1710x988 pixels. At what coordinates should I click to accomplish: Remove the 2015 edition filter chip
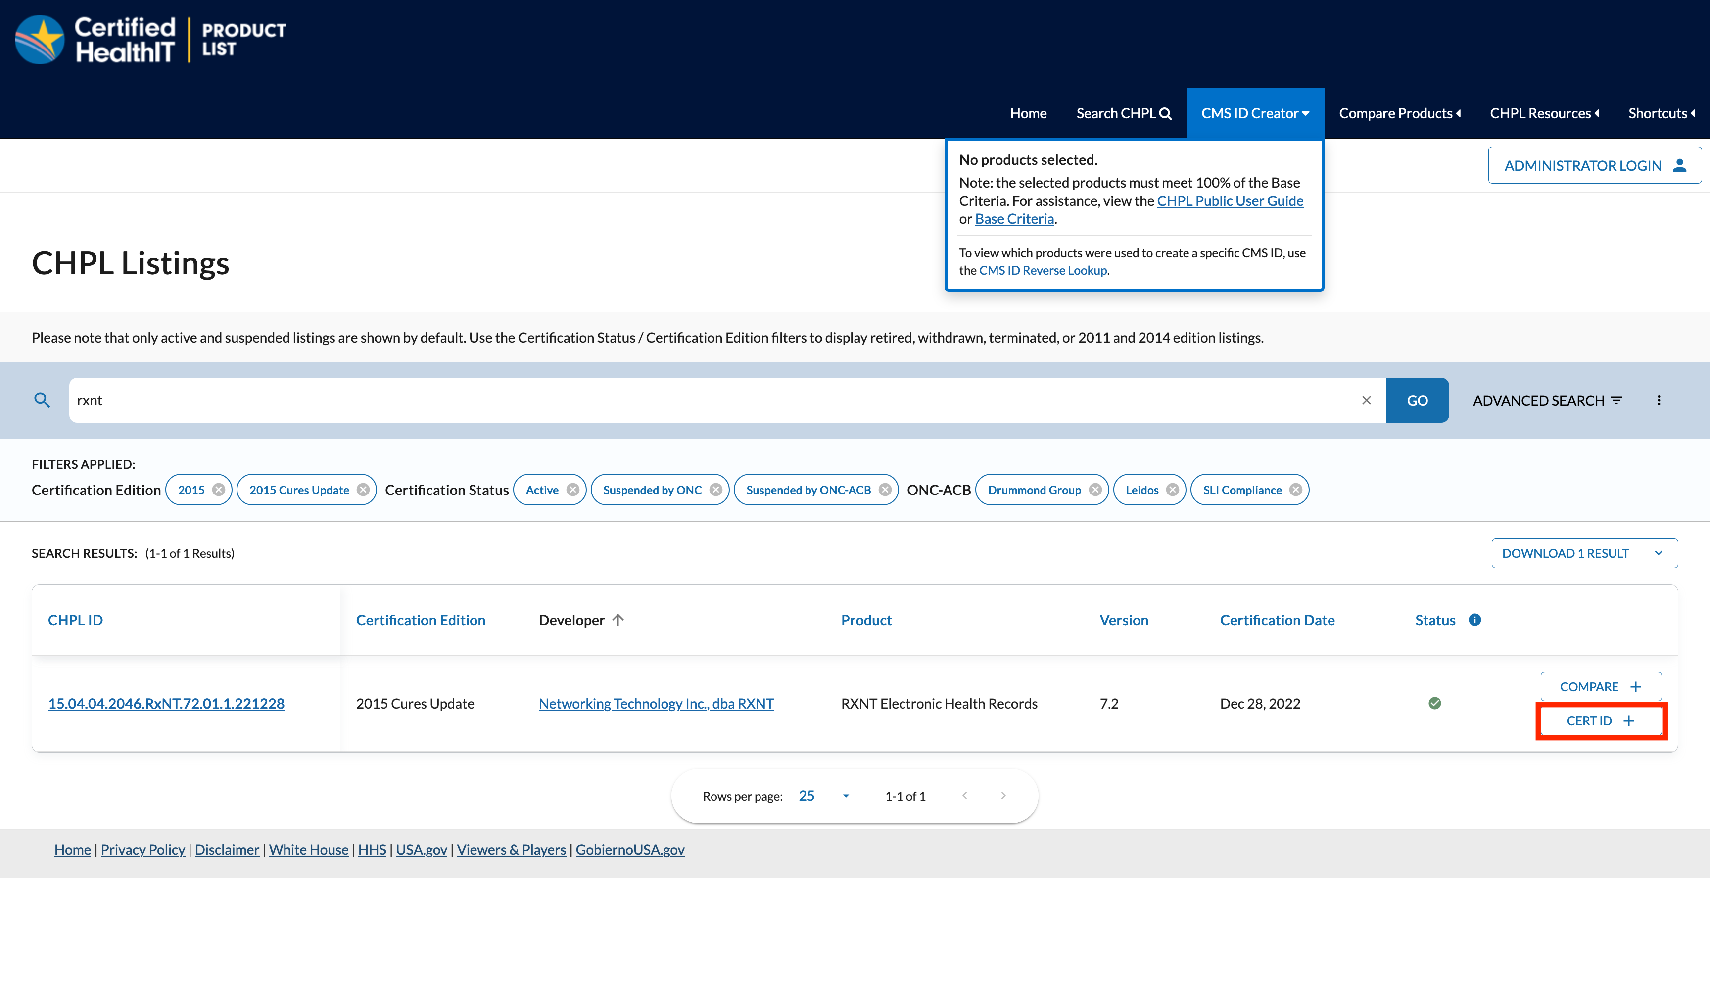pos(218,490)
